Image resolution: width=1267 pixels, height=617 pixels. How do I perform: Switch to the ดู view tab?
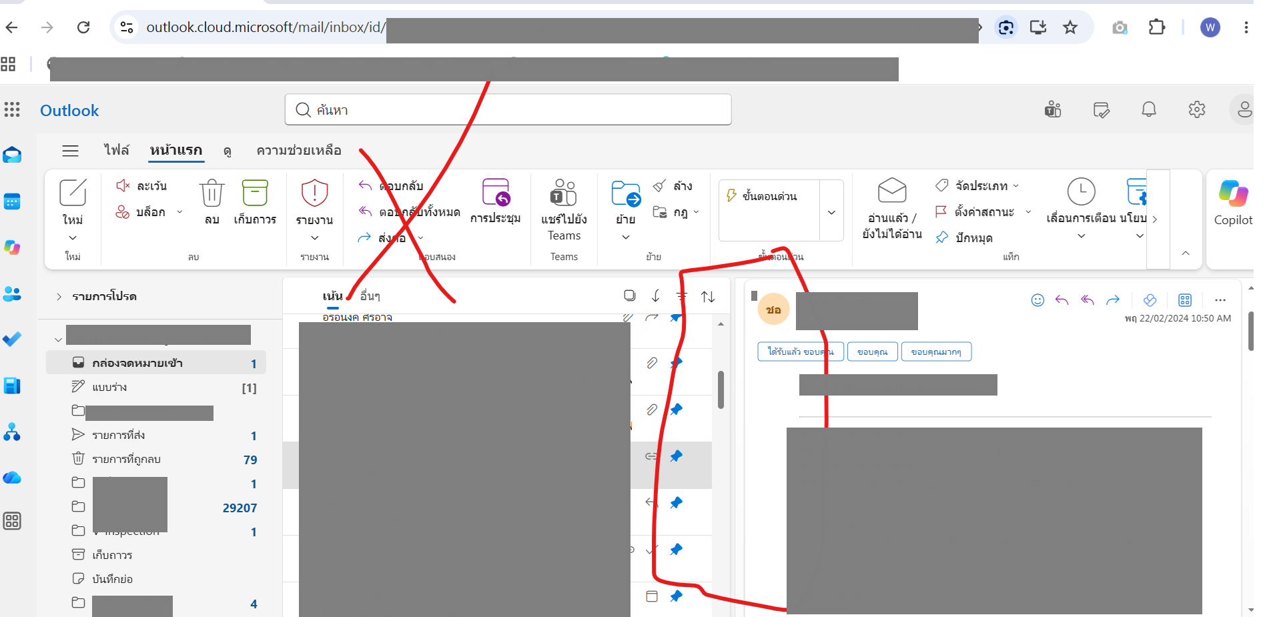point(228,151)
